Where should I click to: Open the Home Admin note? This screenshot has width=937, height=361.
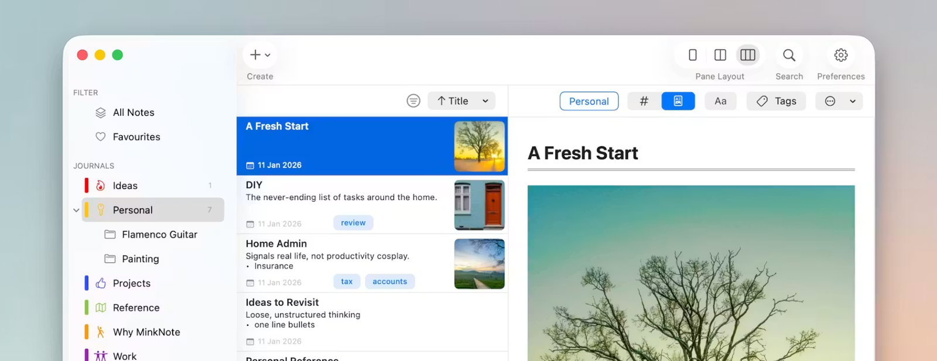(372, 263)
